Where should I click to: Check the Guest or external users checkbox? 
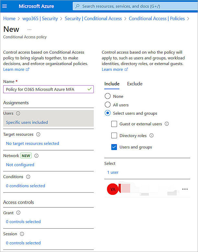(114, 124)
